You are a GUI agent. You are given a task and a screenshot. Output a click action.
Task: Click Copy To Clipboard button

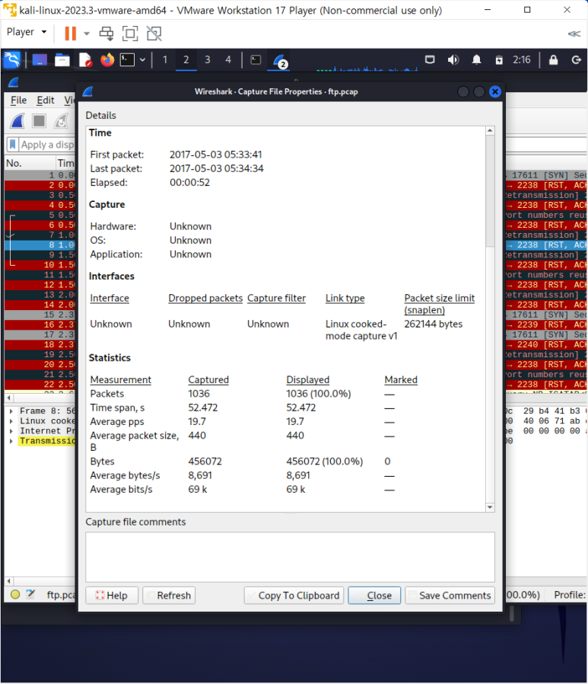294,596
